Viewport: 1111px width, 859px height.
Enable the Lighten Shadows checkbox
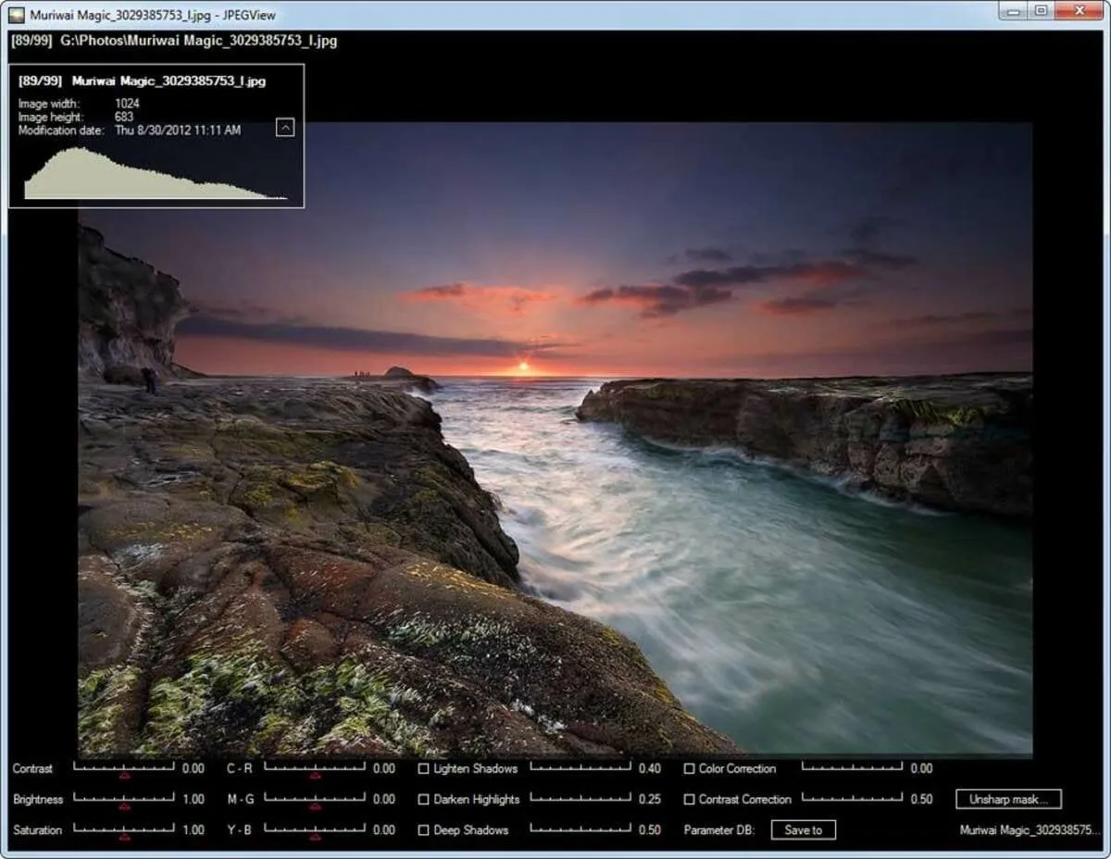(x=424, y=768)
